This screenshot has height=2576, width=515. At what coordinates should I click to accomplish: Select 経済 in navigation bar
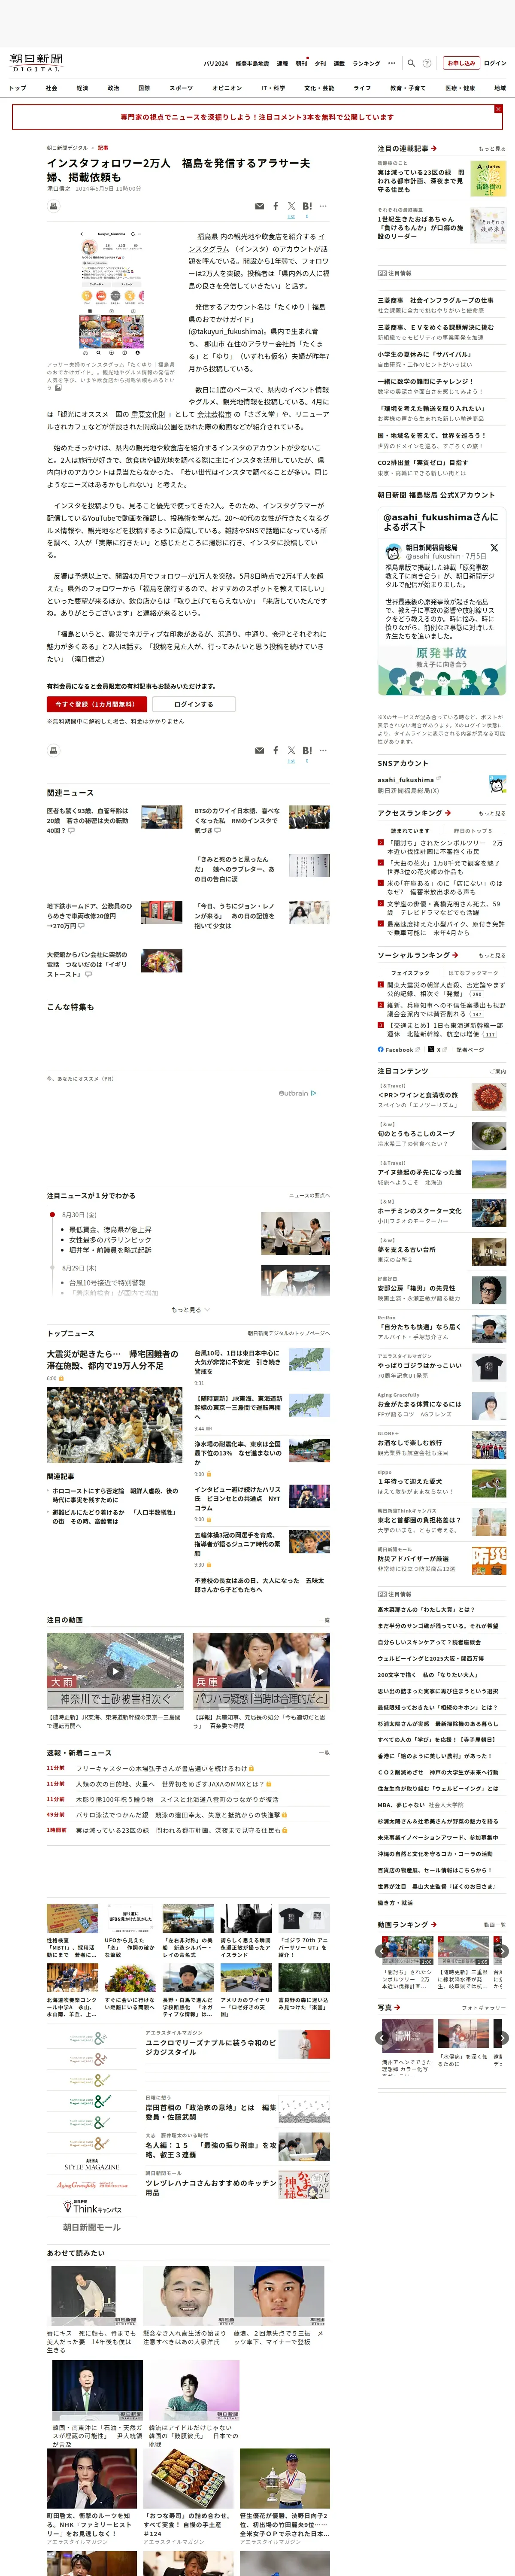tap(82, 88)
